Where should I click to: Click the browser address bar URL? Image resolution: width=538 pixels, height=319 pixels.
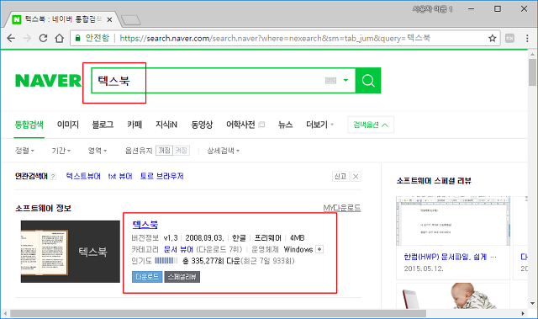(x=275, y=38)
